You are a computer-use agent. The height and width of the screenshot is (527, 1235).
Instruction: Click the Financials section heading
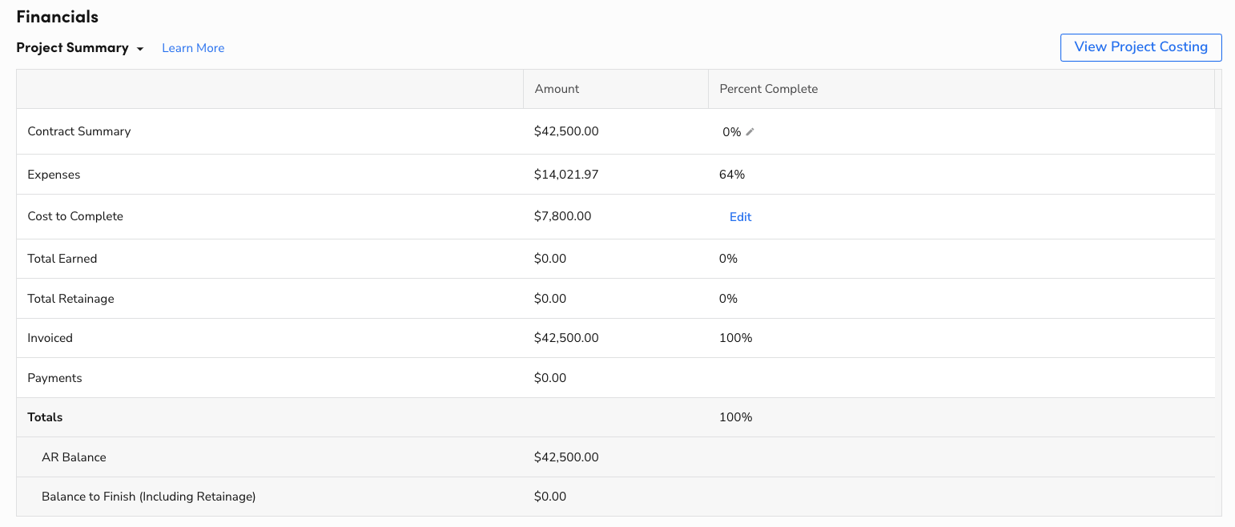click(x=57, y=17)
